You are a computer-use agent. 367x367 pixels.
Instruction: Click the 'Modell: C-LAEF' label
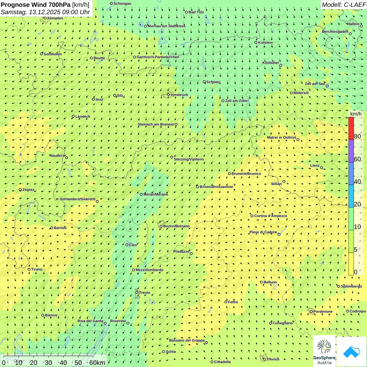pyautogui.click(x=344, y=5)
